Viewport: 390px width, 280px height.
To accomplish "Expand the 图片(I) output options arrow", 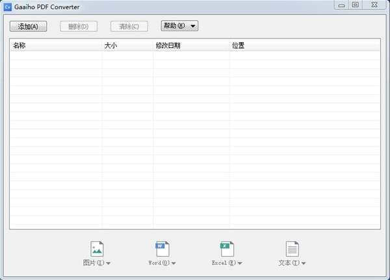I will 108,263.
